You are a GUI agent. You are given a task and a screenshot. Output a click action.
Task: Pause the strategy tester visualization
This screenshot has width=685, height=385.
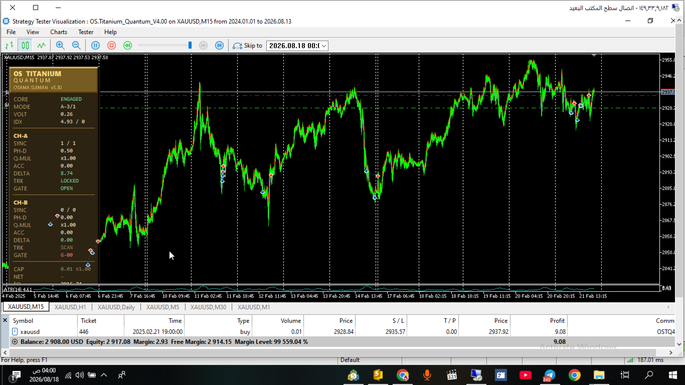(95, 46)
